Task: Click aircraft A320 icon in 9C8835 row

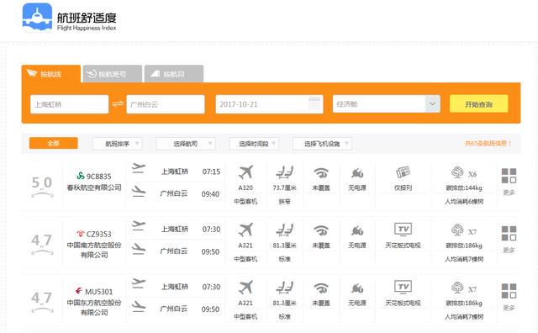Action: 245,172
